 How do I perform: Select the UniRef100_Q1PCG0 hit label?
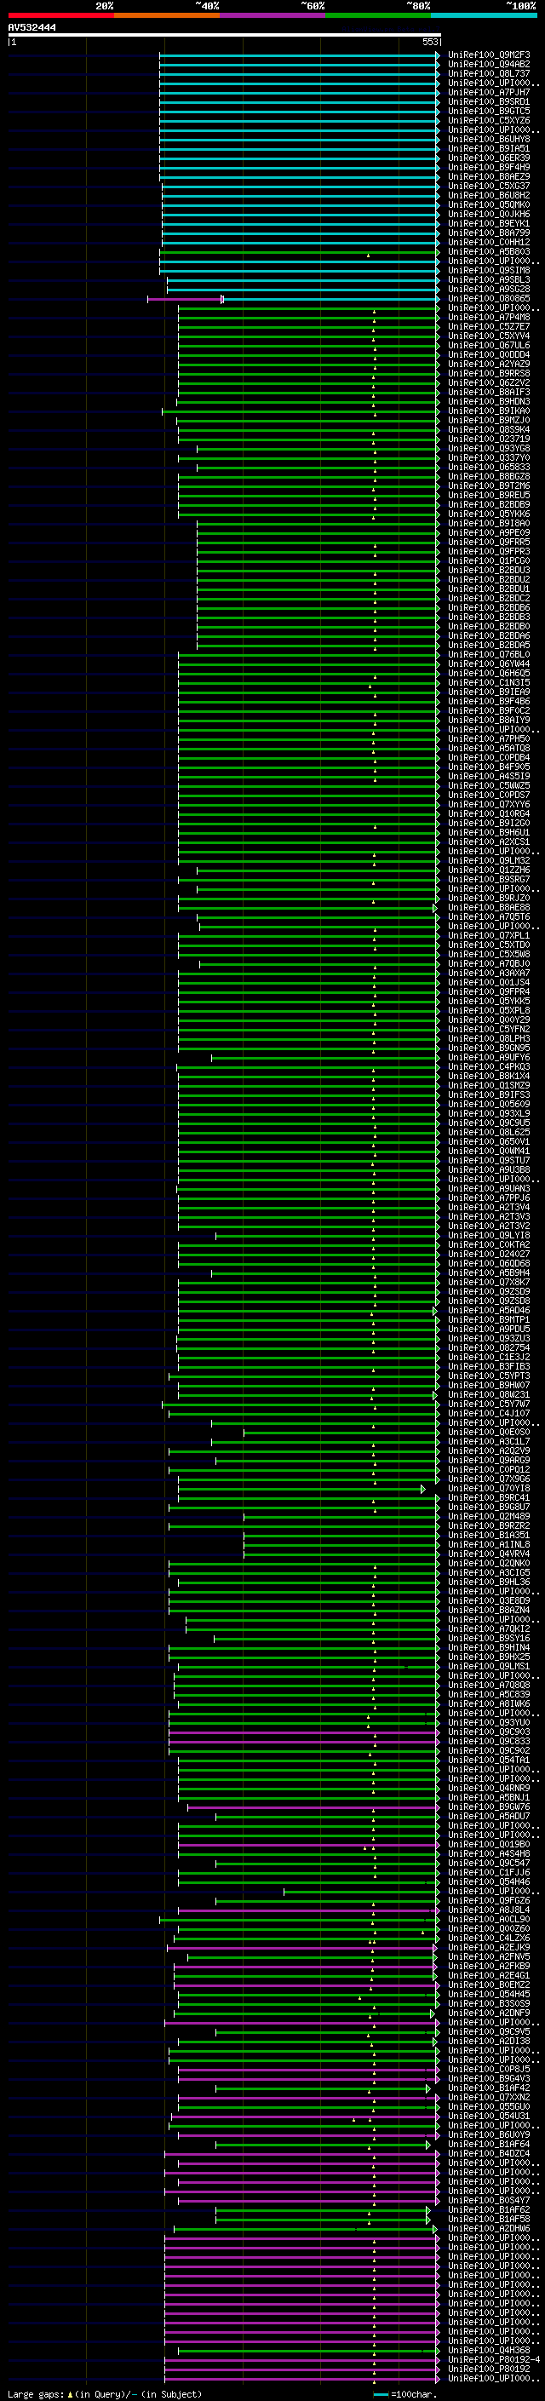(489, 560)
